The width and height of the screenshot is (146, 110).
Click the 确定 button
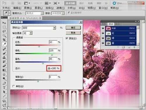[73, 28]
